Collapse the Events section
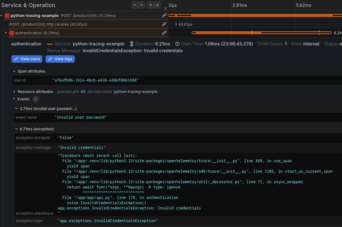The image size is (342, 227). [x=14, y=99]
